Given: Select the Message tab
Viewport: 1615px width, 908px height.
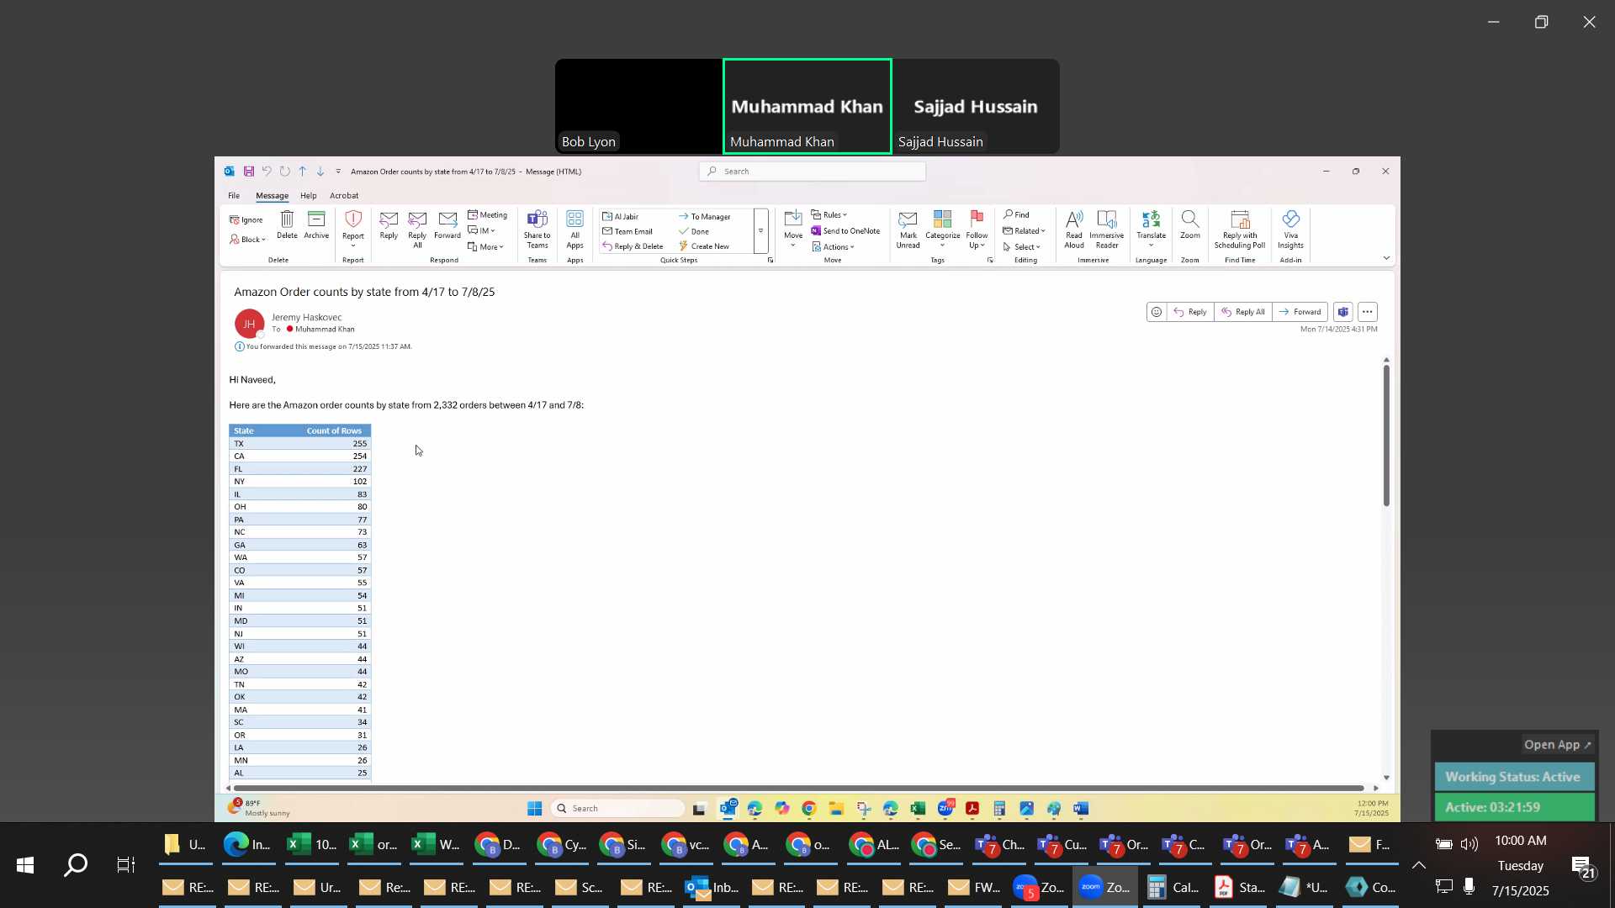Looking at the screenshot, I should (272, 196).
